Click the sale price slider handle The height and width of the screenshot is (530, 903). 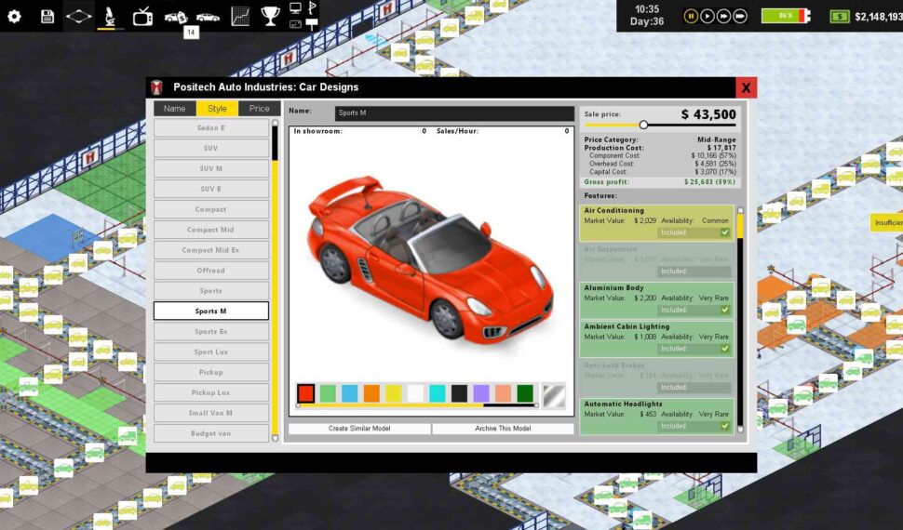(x=643, y=125)
